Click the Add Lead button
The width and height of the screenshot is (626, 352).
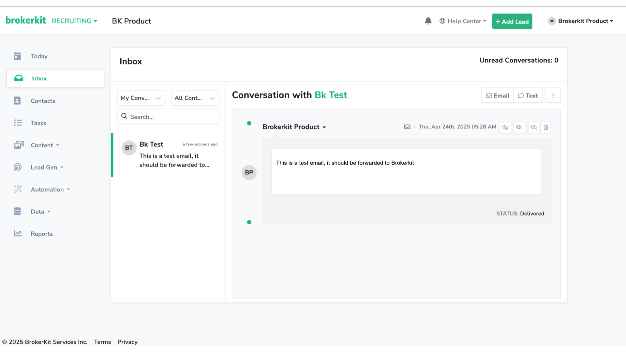coord(512,21)
